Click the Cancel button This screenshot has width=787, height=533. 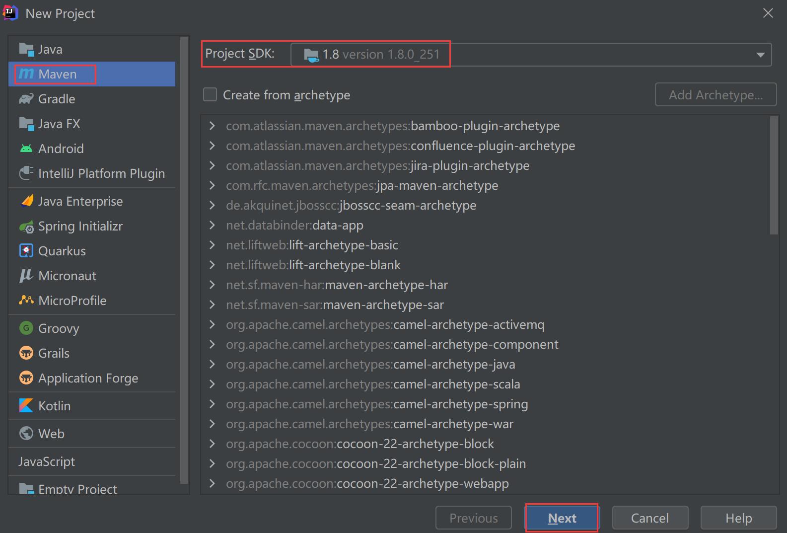coord(650,518)
